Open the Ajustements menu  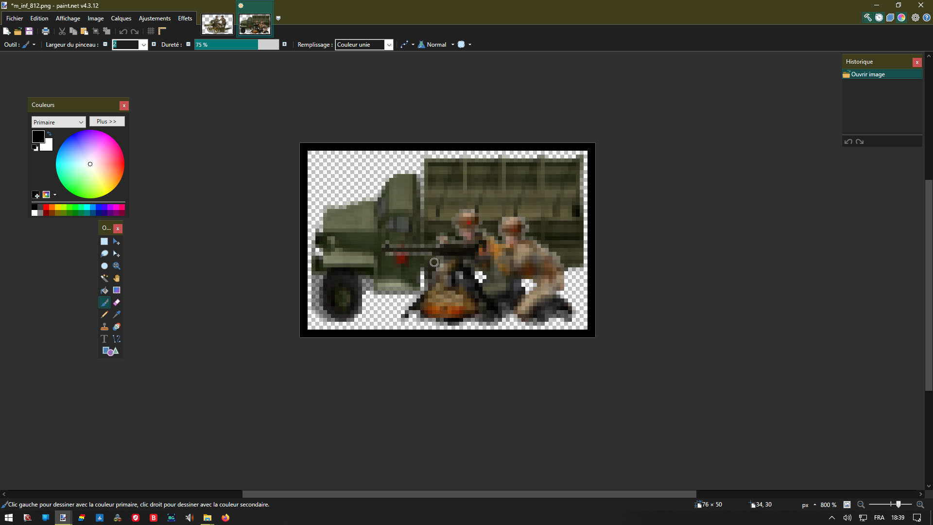155,18
